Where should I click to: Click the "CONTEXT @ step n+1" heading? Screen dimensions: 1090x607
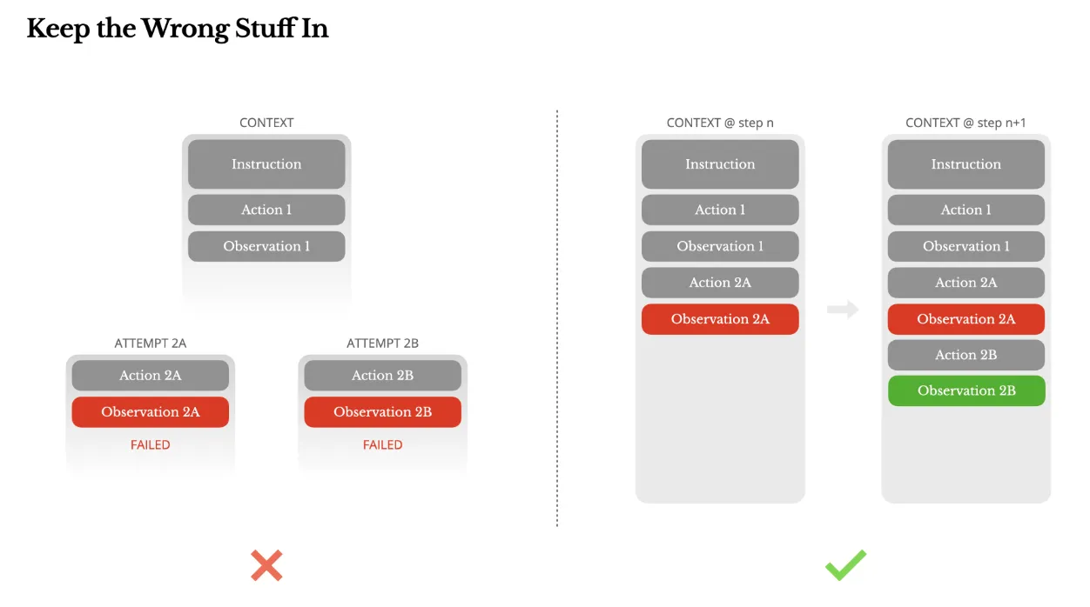[966, 123]
